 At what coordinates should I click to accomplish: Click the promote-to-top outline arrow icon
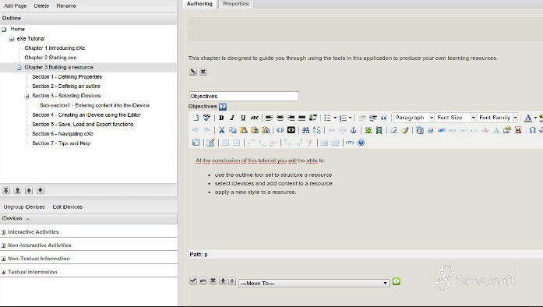click(6, 190)
